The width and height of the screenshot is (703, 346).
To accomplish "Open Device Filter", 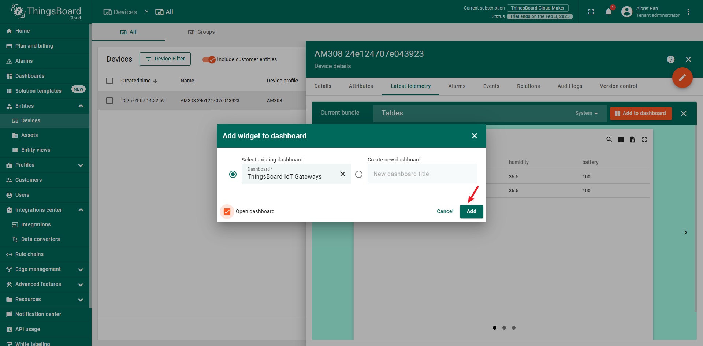I will coord(165,59).
